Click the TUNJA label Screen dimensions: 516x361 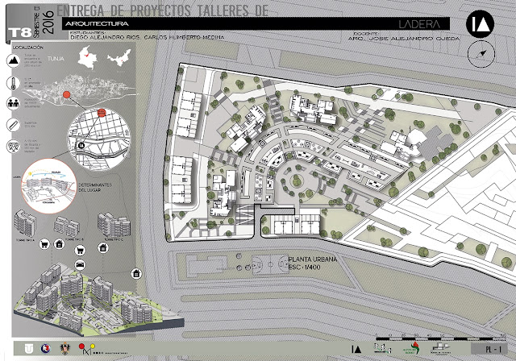pos(56,59)
